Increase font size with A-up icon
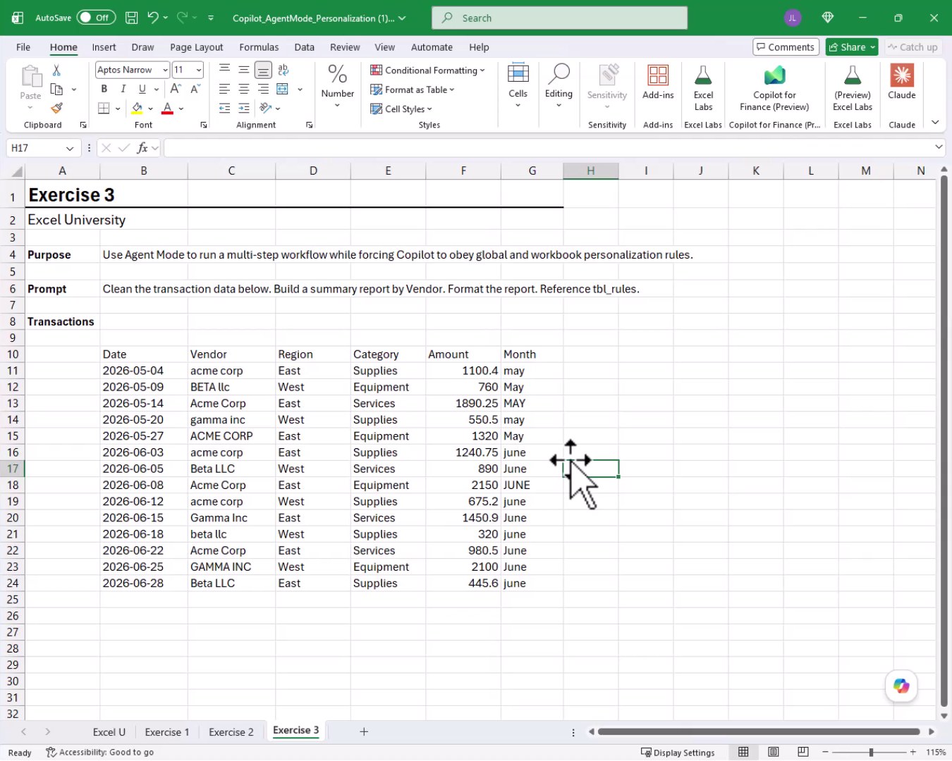This screenshot has width=952, height=761. (x=176, y=89)
